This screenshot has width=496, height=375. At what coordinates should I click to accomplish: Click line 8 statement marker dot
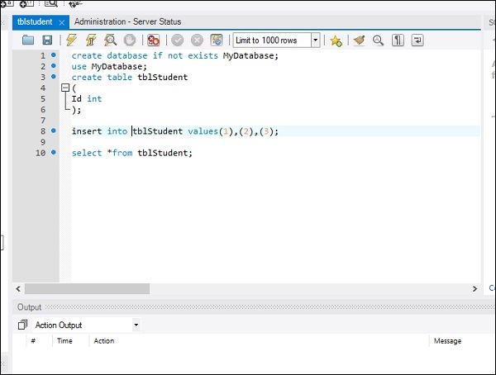coord(54,131)
